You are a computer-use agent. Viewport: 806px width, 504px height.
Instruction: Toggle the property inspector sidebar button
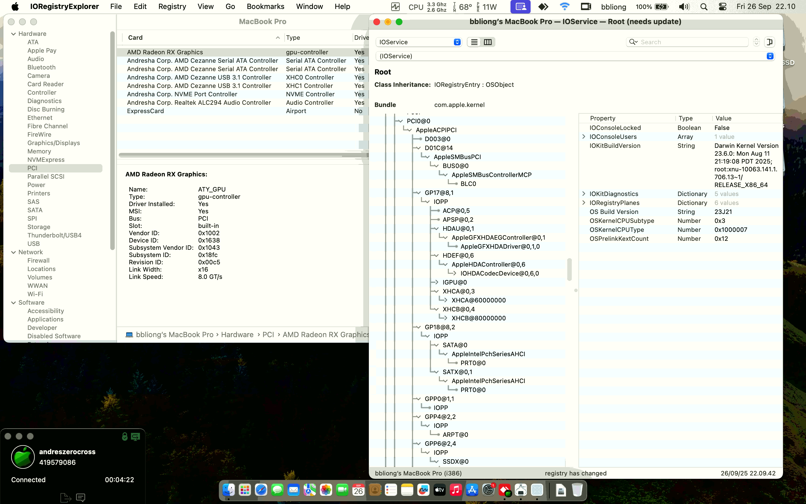click(x=769, y=42)
